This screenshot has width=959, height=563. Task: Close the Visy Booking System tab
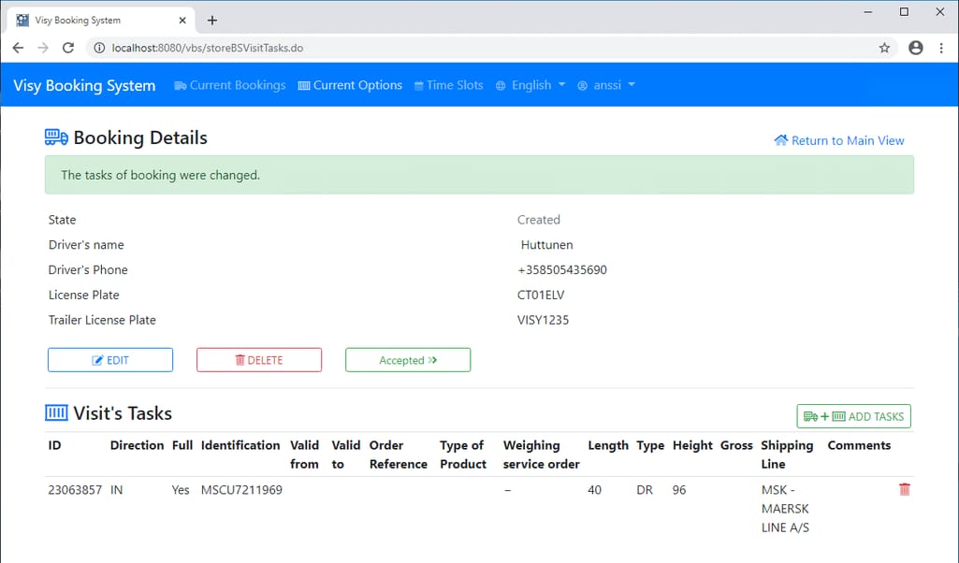click(182, 21)
